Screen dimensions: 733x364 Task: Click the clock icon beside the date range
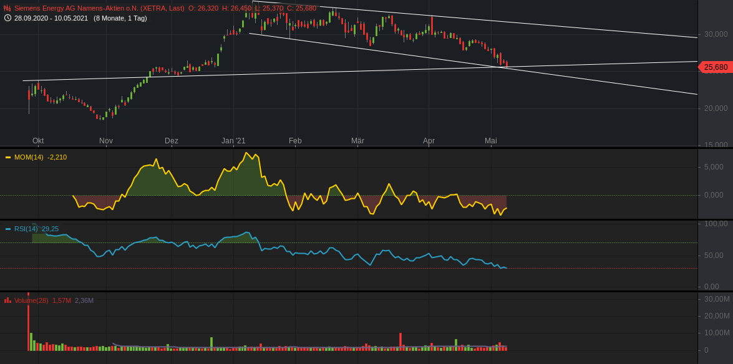(7, 19)
